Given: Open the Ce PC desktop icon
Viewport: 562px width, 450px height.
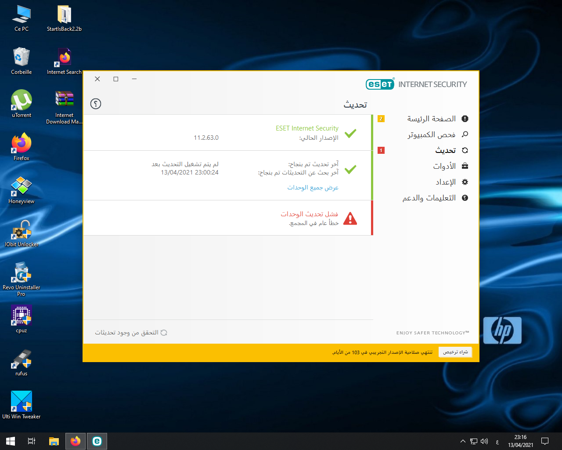Looking at the screenshot, I should click(x=22, y=18).
